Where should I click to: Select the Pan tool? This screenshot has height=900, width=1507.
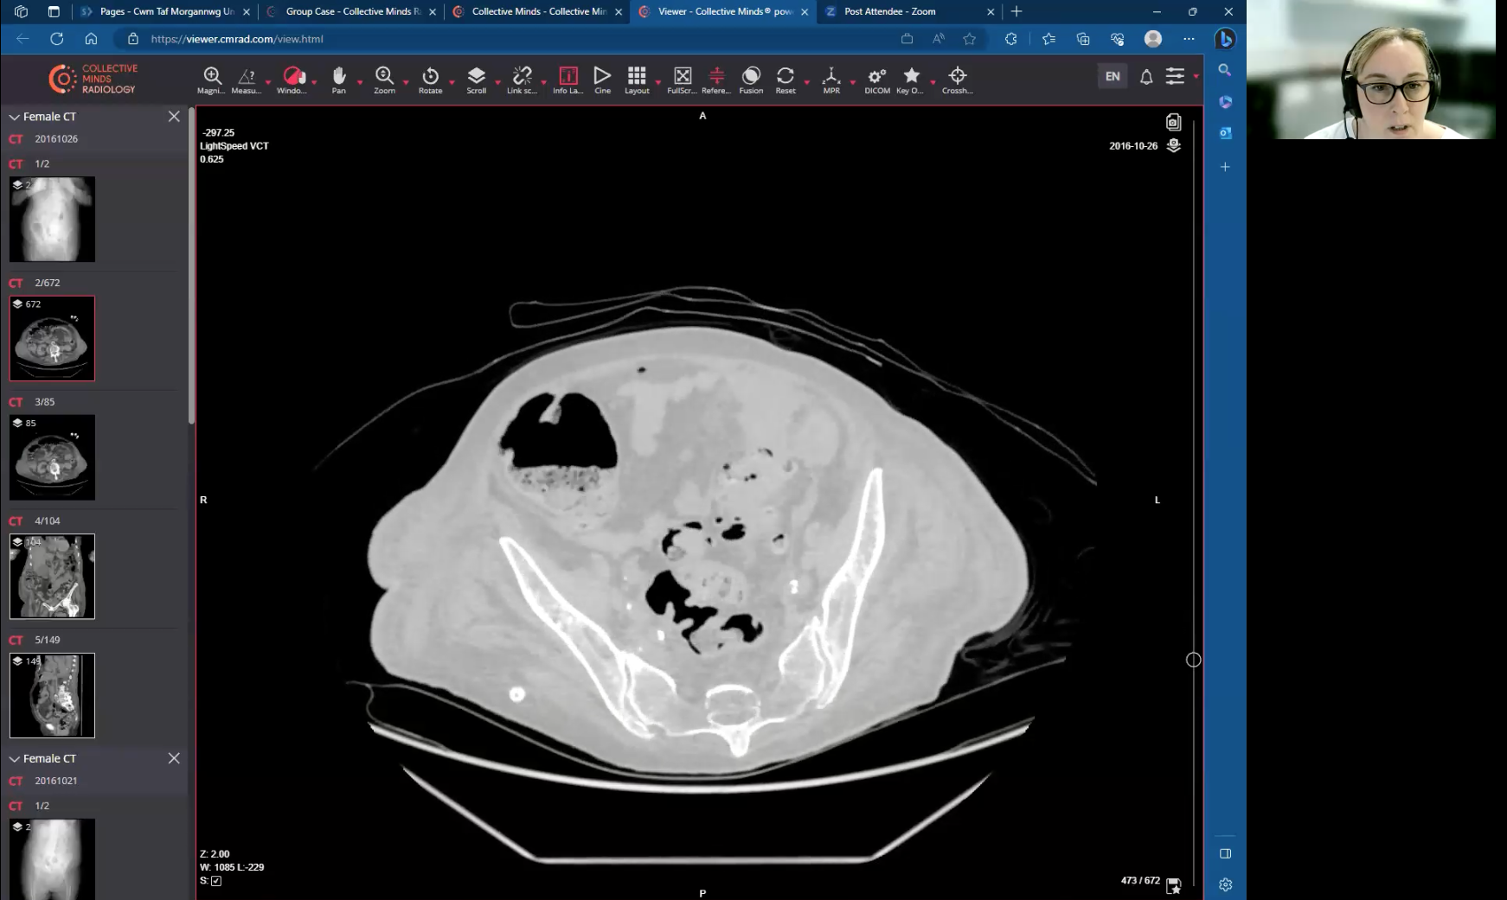pos(339,80)
